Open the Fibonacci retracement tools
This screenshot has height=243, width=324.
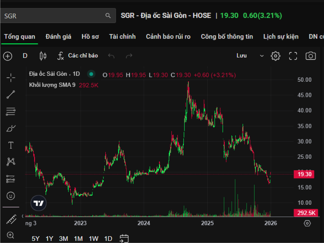click(11, 111)
